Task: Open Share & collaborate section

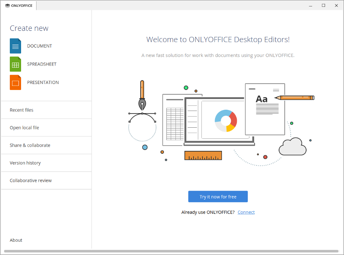Action: (x=46, y=145)
